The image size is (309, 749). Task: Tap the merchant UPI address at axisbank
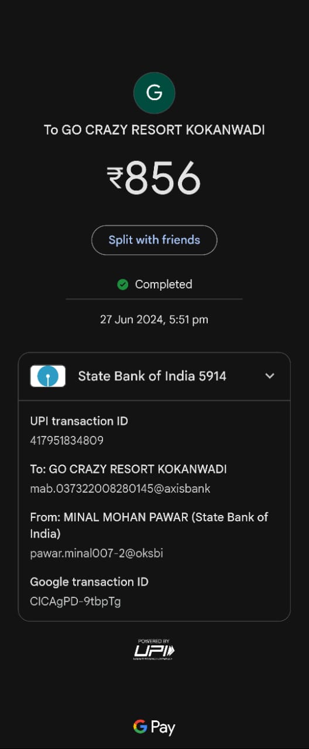(x=120, y=489)
